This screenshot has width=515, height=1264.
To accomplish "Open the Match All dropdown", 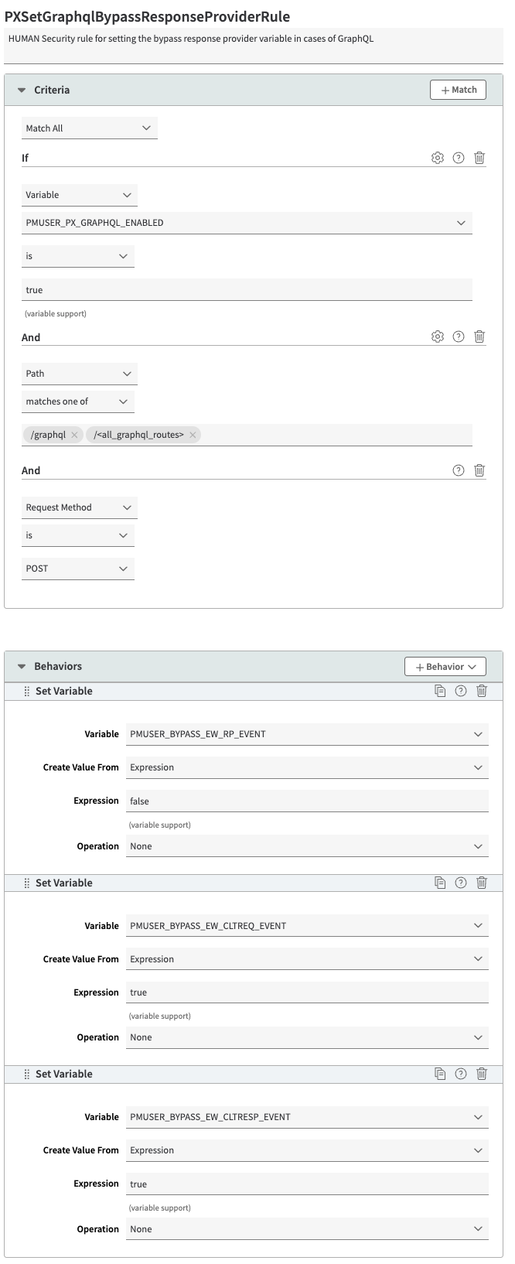I will pos(89,128).
